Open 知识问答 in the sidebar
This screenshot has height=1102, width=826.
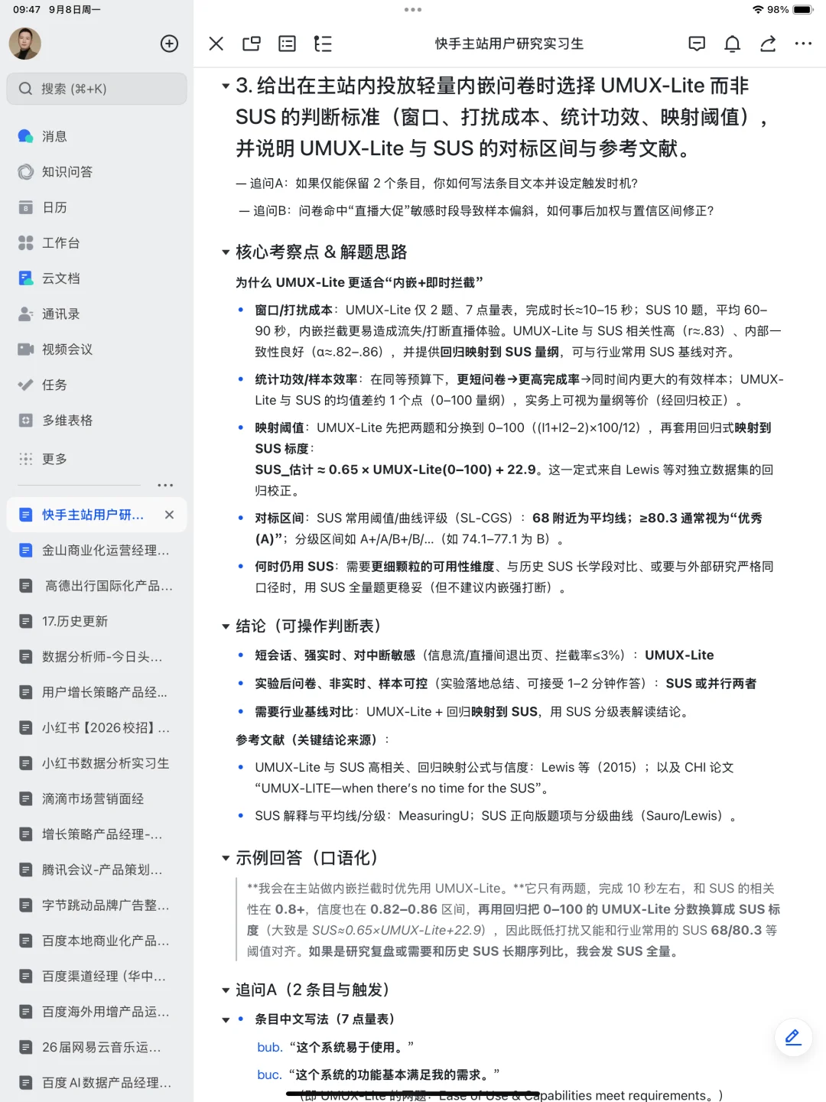96,172
